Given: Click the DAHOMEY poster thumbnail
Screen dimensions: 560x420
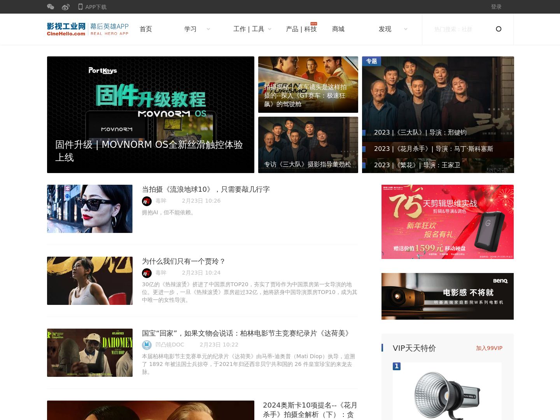Looking at the screenshot, I should coord(90,353).
